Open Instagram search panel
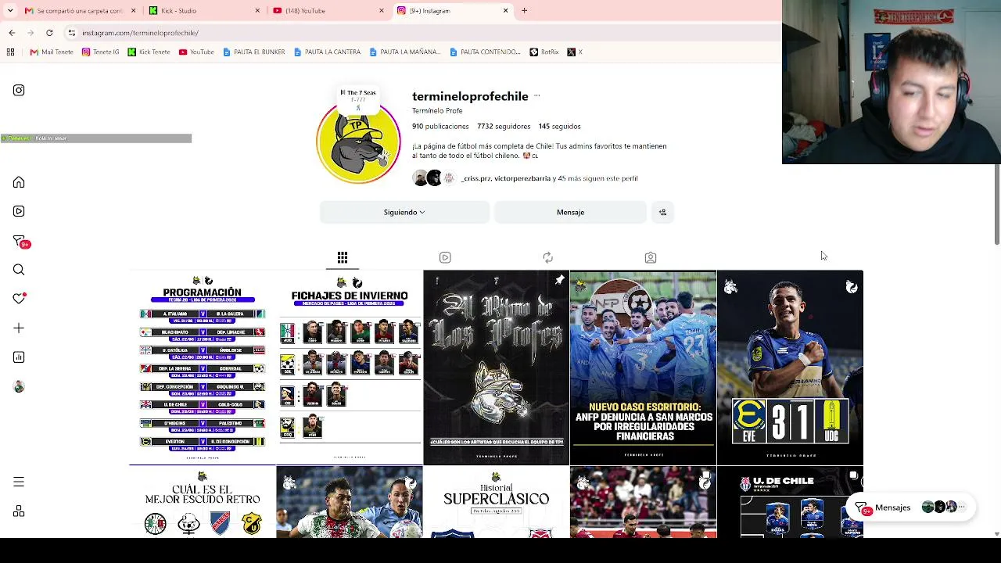The image size is (1001, 563). pos(19,270)
